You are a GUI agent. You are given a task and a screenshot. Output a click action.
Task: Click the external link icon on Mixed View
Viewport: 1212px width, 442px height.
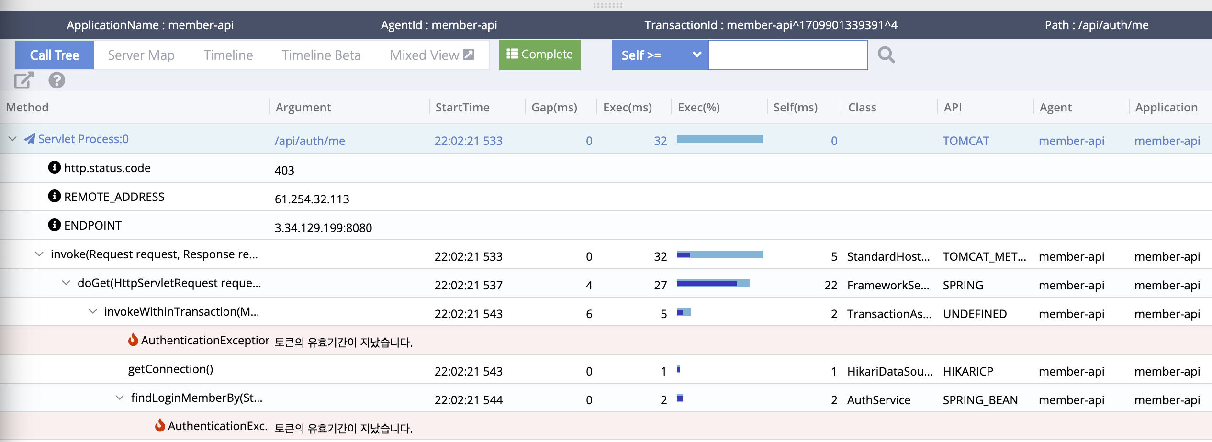tap(469, 55)
